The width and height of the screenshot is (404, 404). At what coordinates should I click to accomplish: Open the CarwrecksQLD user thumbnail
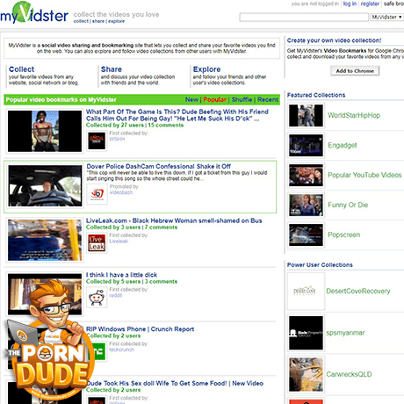pos(306,374)
